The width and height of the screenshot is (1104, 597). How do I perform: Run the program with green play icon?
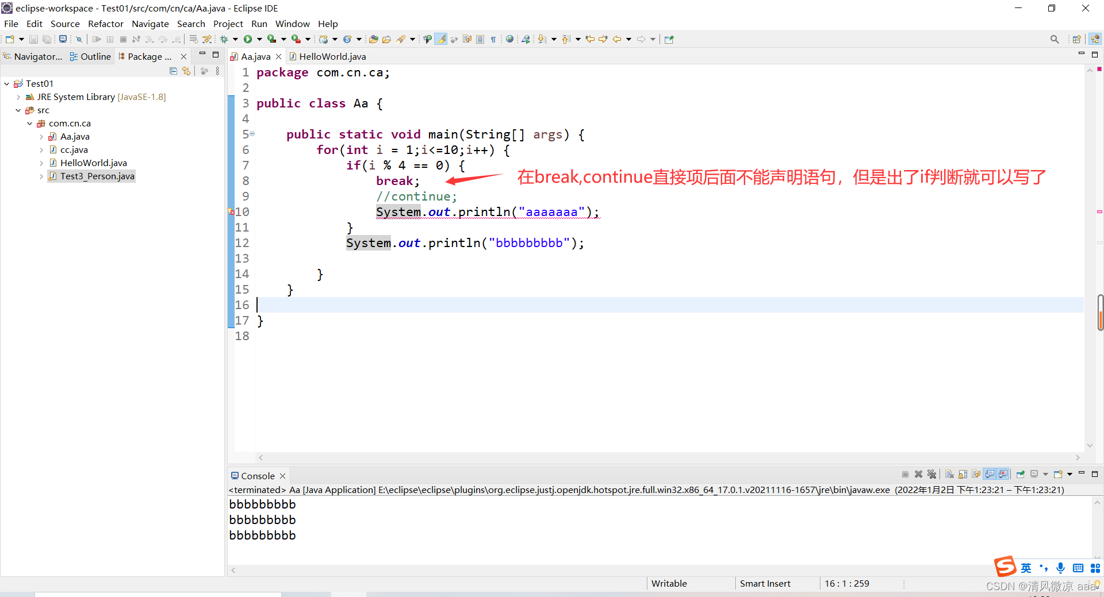pyautogui.click(x=248, y=39)
